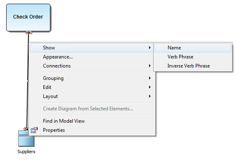This screenshot has width=237, height=161.
Task: Click the Suppliers label text
Action: [x=26, y=152]
